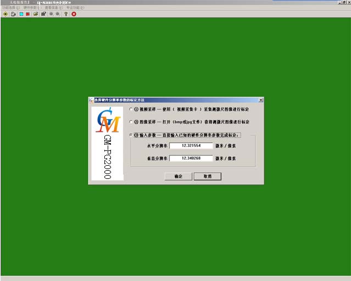351x281 pixels.
Task: Click the camera capture toolbar icon
Action: [x=13, y=14]
